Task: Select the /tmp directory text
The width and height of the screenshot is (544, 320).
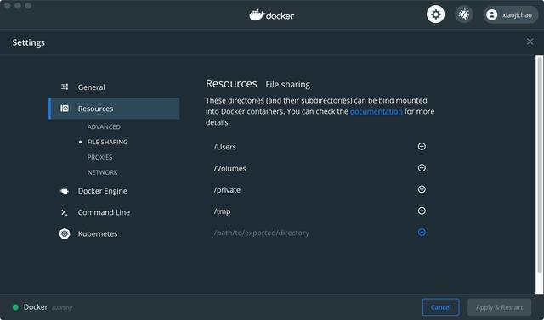Action: point(223,211)
